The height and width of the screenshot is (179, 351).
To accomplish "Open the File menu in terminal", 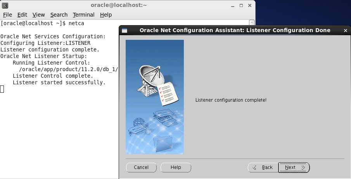I will point(7,15).
